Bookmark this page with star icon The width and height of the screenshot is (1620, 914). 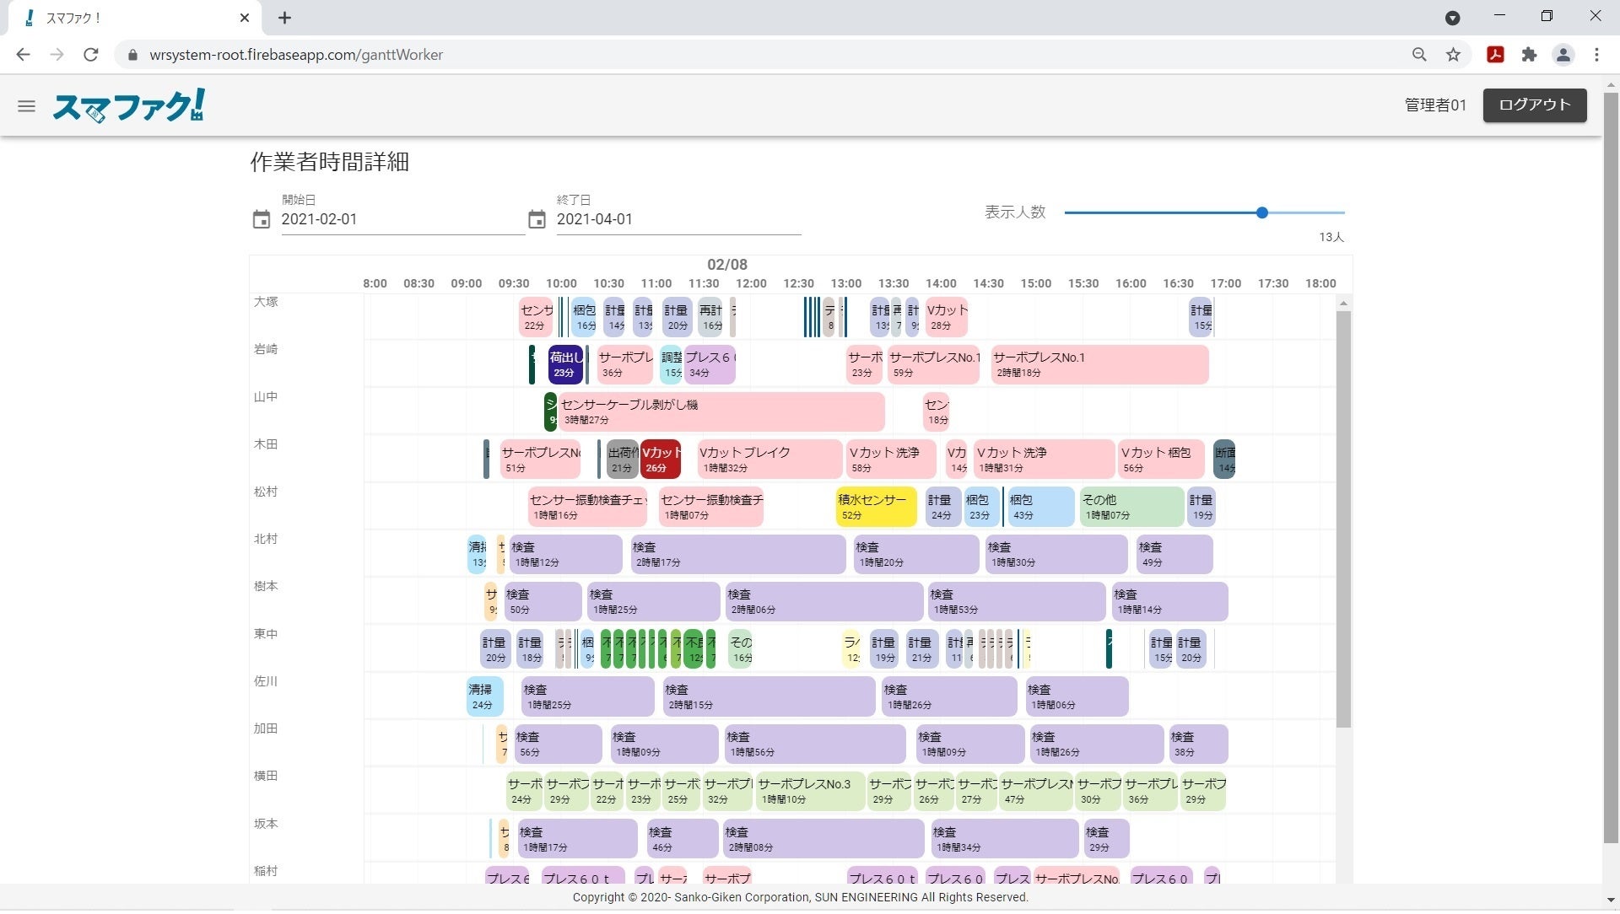coord(1453,55)
